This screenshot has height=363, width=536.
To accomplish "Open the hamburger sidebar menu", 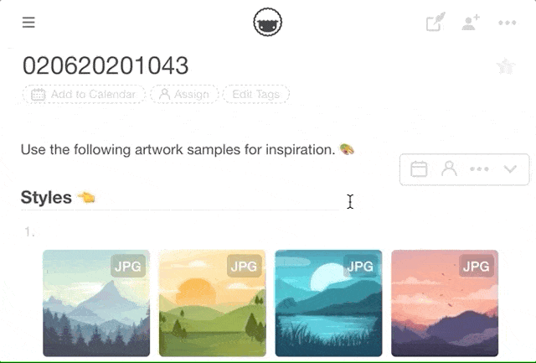I will tap(28, 23).
